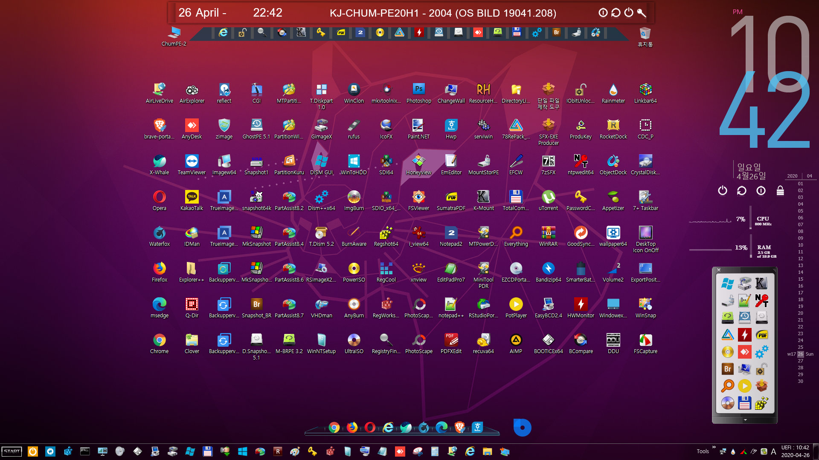
Task: Select day 26 in the calendar column
Action: pyautogui.click(x=801, y=354)
